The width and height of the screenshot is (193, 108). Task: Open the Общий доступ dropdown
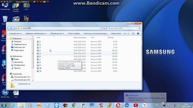(x=57, y=33)
